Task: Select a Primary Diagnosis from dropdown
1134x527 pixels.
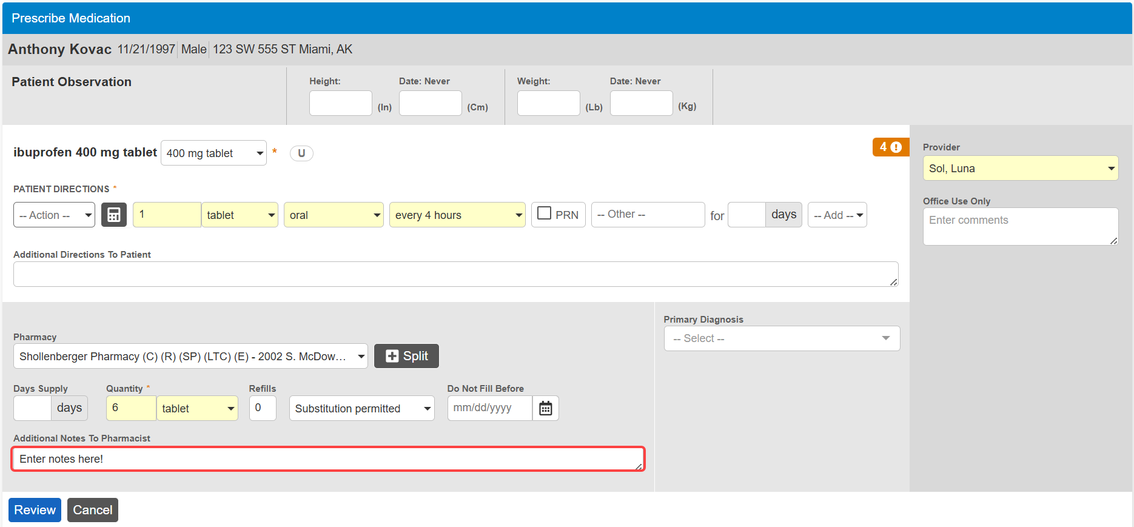Action: [781, 338]
